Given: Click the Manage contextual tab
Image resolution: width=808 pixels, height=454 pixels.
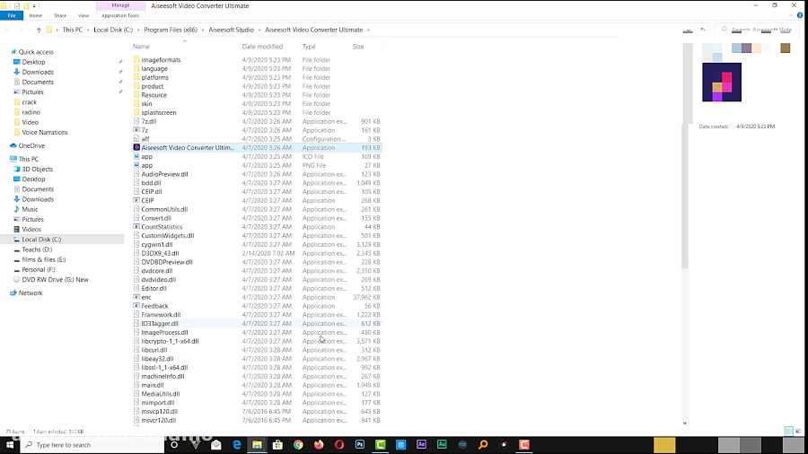Looking at the screenshot, I should click(120, 5).
